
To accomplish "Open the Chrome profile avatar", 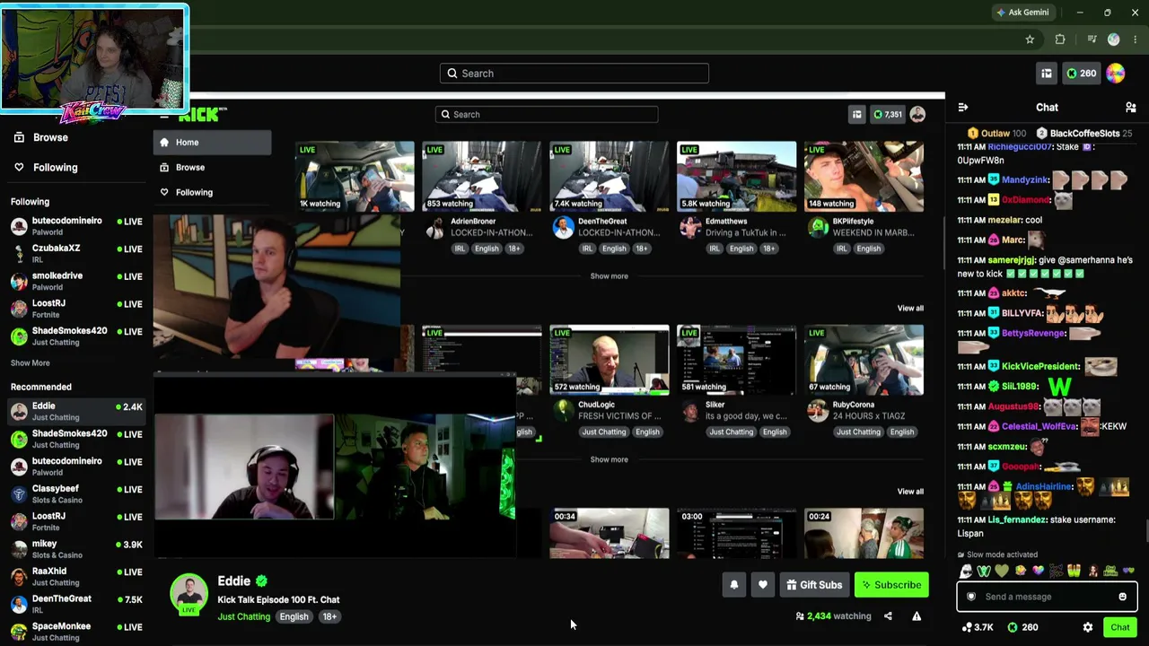I will pos(1114,39).
